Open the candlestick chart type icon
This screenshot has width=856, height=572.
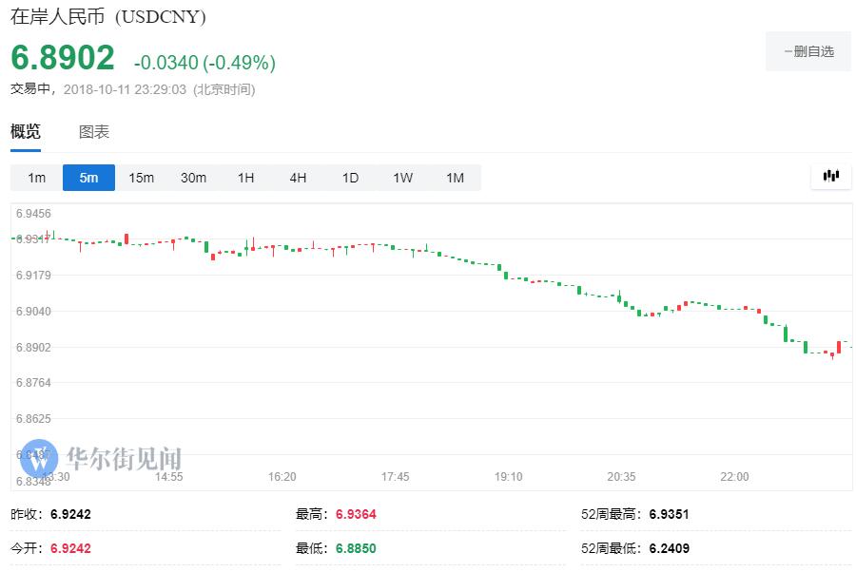[x=831, y=176]
